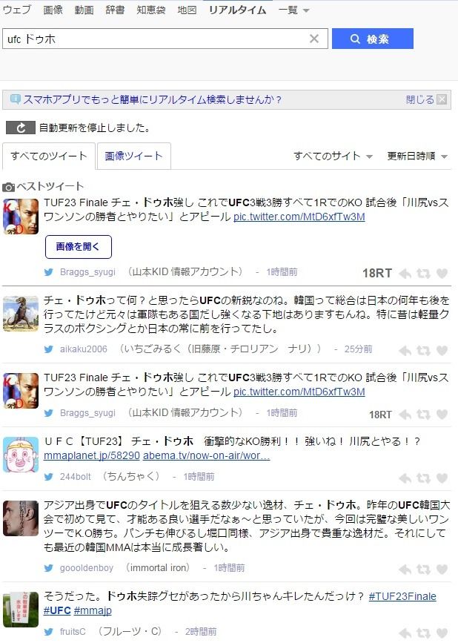Click the search input field containing ufc ドゥホ
Screen dimensions: 458x643
tap(156, 39)
